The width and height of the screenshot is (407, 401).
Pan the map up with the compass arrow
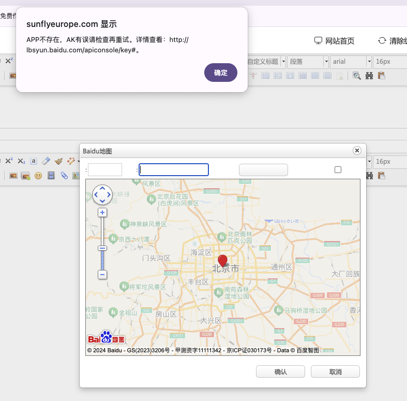coord(102,188)
